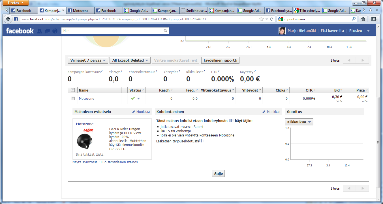
Task: Click the help mark beside Kampanjan kattavuus
Action: (102, 71)
